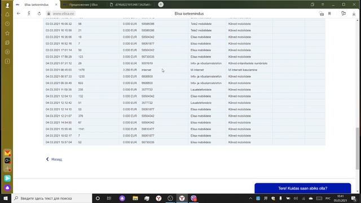Click the Tele2 mobiilidele cell at 16:06:32
The width and height of the screenshot is (361, 203).
point(201,24)
